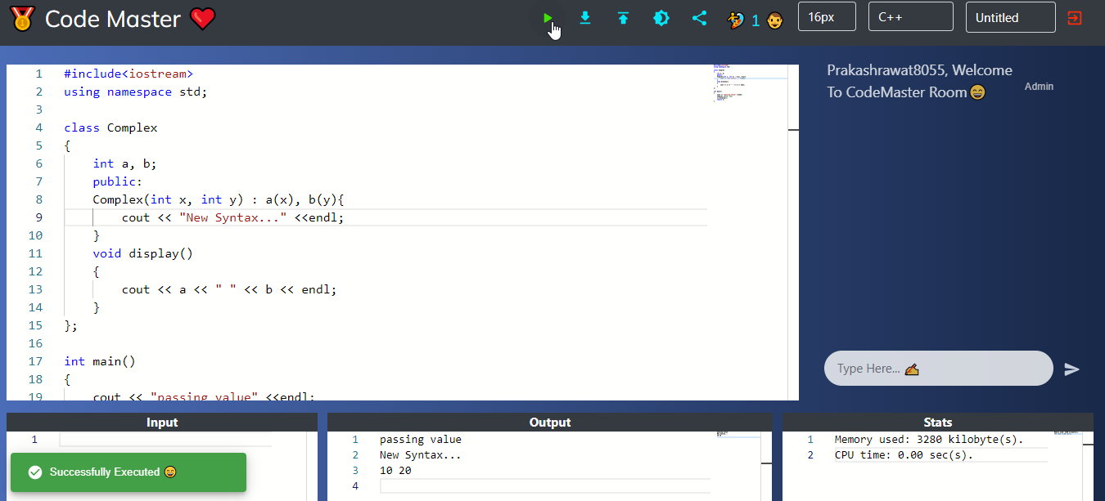Click line number 13 in gutter
The width and height of the screenshot is (1105, 501).
35,289
